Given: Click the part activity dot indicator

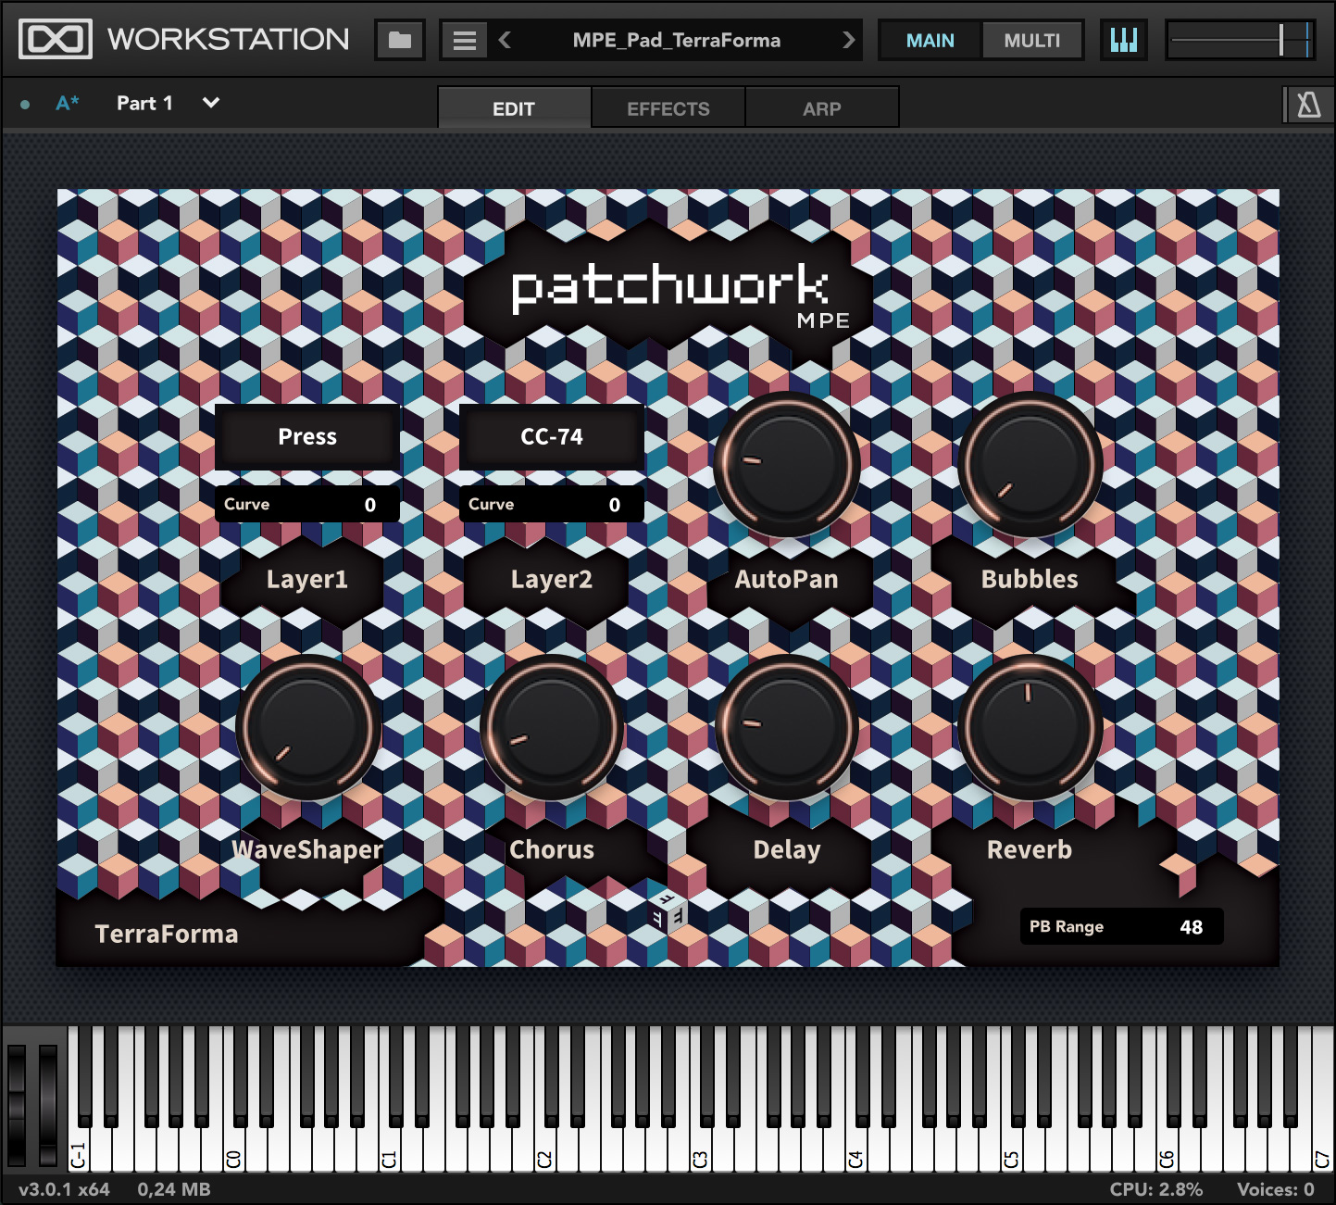Looking at the screenshot, I should [x=25, y=105].
